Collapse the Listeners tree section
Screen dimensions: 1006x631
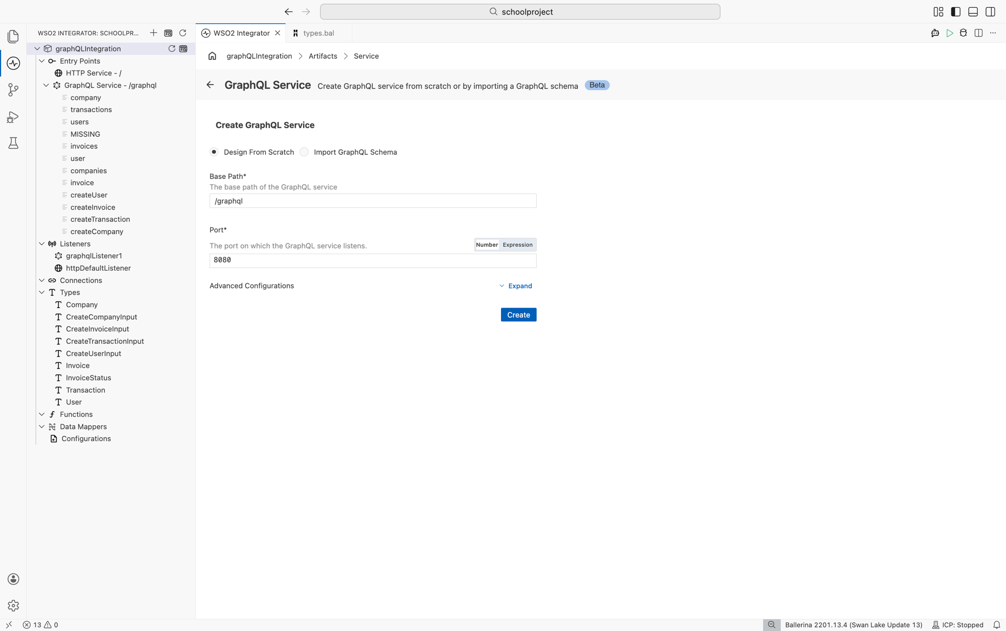pos(42,244)
